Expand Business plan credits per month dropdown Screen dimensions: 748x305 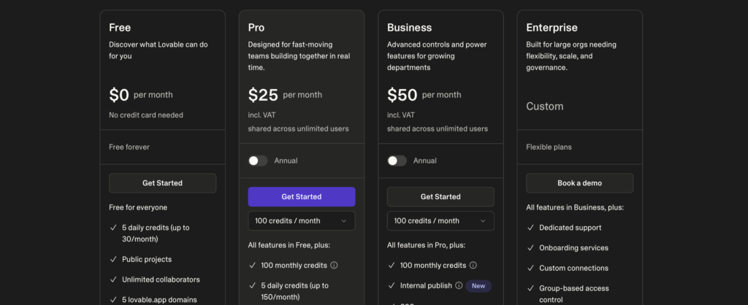(x=440, y=221)
